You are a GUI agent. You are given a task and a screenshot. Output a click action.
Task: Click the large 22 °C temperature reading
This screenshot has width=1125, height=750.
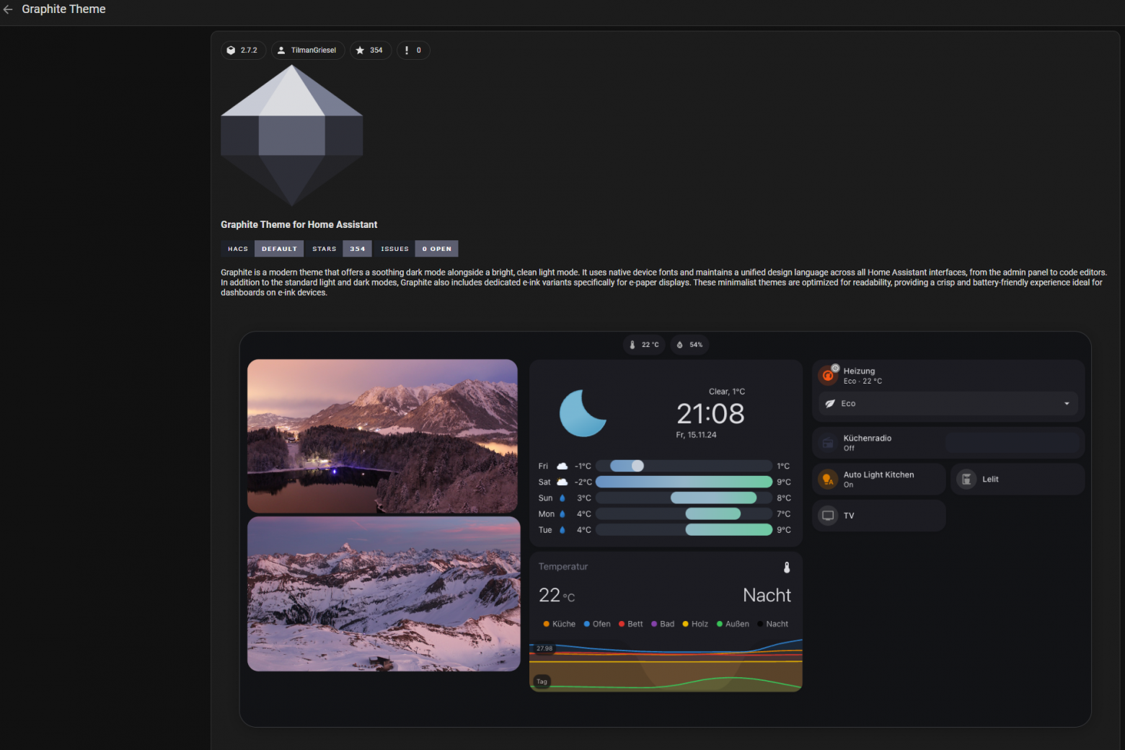[x=557, y=596]
